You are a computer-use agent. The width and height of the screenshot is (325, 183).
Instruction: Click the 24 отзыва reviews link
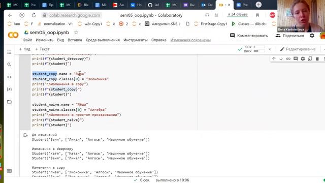[238, 14]
